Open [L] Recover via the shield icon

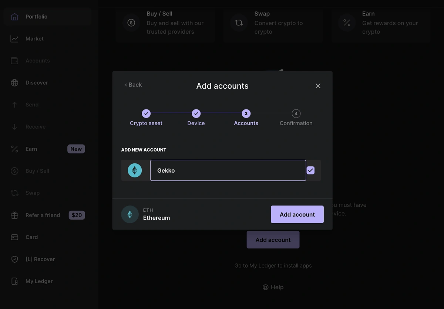tap(14, 259)
